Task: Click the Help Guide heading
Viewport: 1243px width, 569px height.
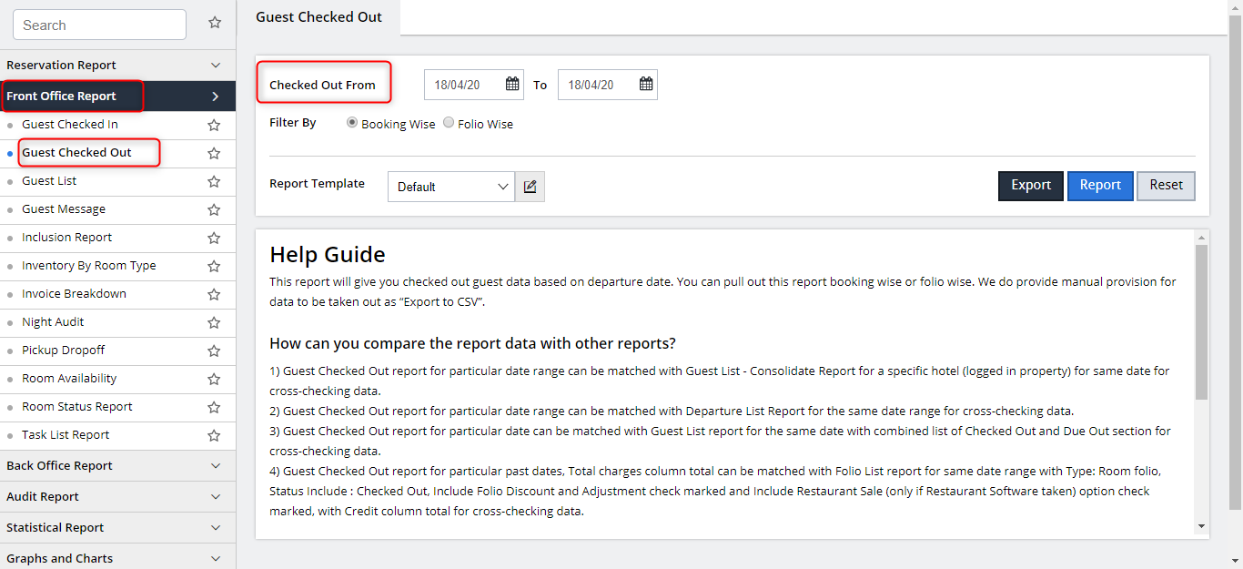Action: (328, 254)
